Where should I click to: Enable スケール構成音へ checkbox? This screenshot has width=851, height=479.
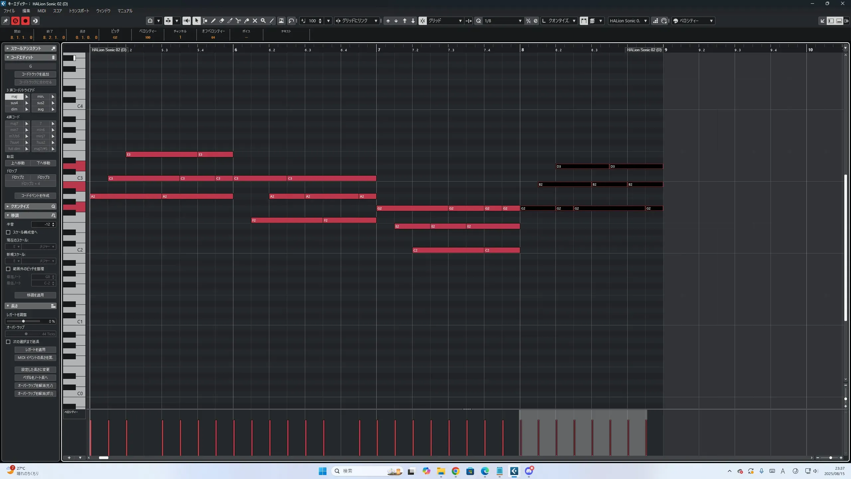coord(8,232)
